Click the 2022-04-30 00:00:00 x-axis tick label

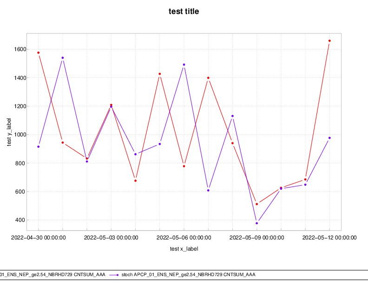[x=39, y=238]
